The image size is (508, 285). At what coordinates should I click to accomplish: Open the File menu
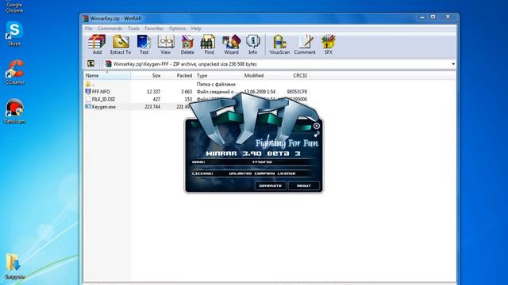(x=88, y=28)
